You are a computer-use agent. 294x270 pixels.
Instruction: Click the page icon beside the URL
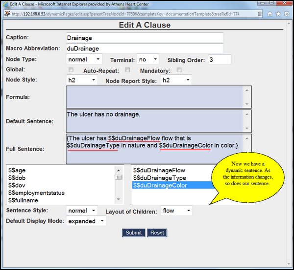pos(6,14)
